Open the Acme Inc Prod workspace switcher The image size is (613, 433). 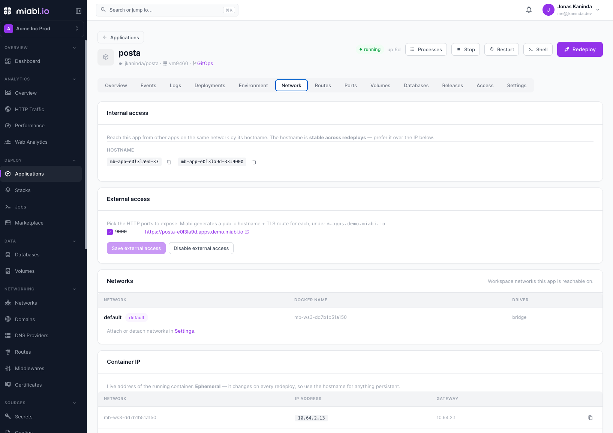tap(42, 29)
